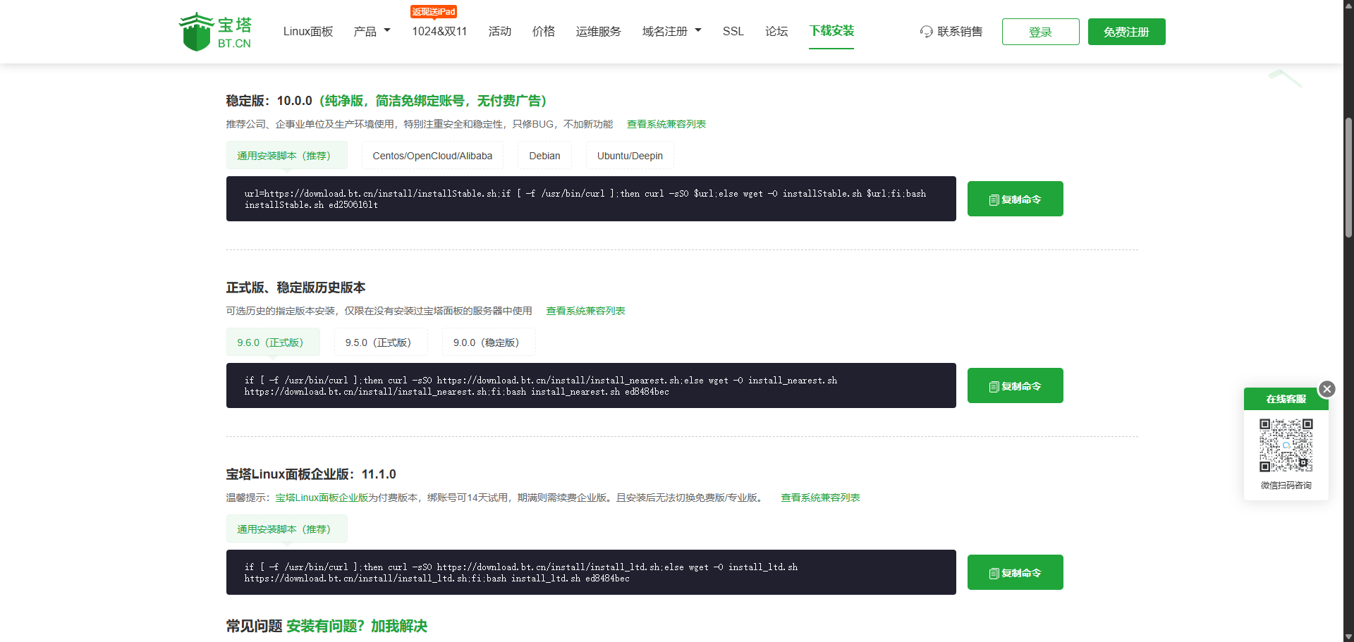Image resolution: width=1354 pixels, height=642 pixels.
Task: Select the Debian install script tab
Action: tap(544, 156)
